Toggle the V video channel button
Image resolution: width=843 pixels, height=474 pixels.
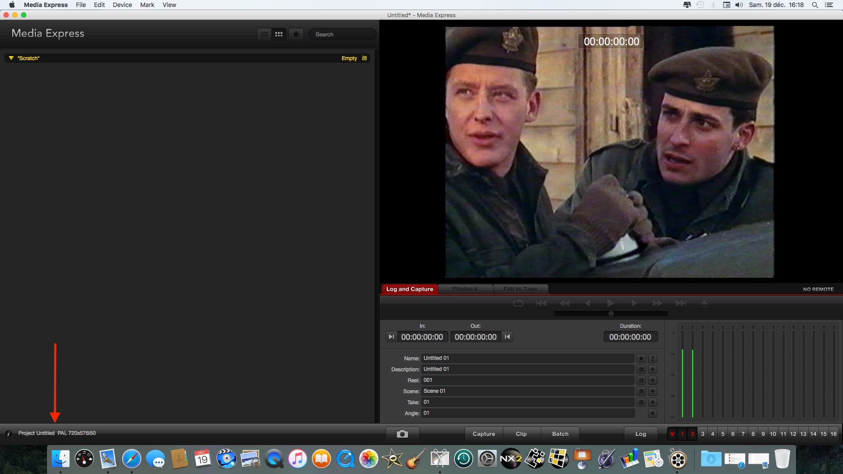click(672, 434)
